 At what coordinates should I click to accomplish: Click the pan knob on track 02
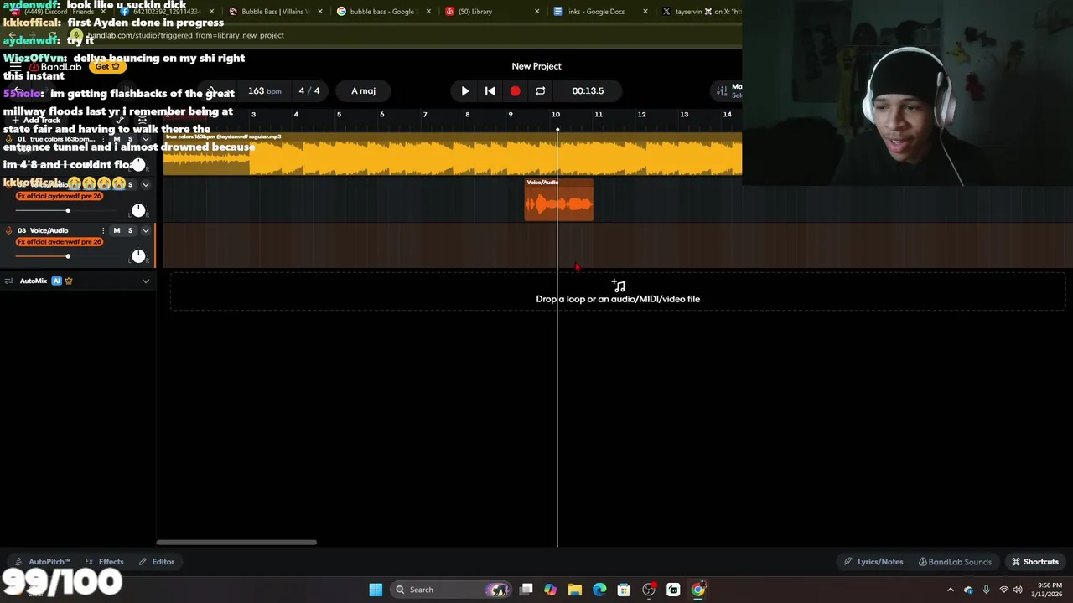coord(138,210)
